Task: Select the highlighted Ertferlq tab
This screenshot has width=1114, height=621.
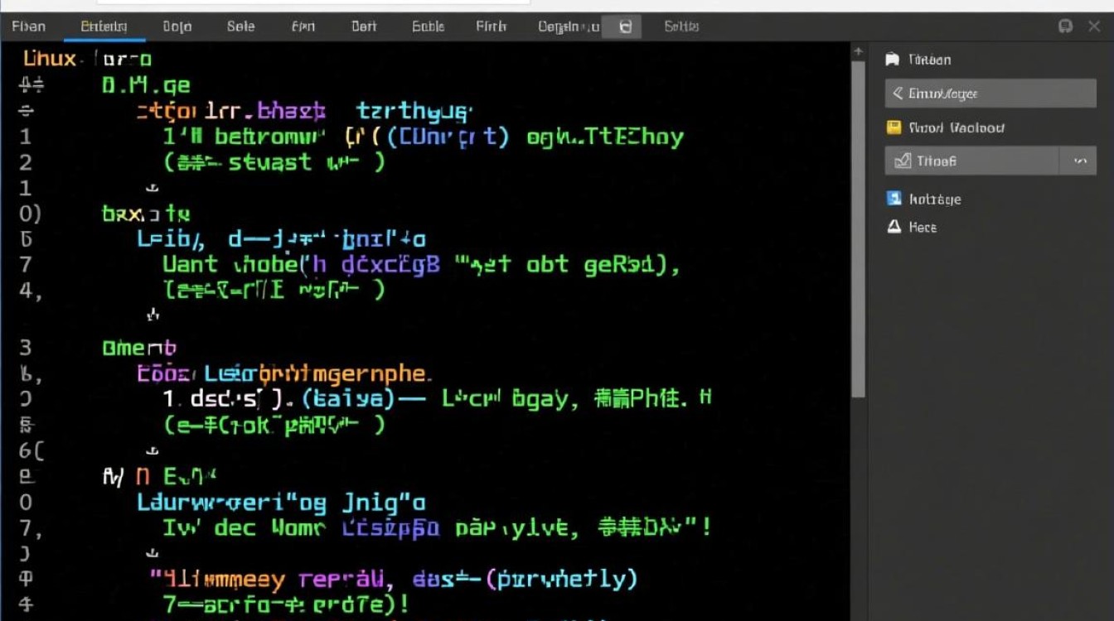Action: (x=104, y=26)
